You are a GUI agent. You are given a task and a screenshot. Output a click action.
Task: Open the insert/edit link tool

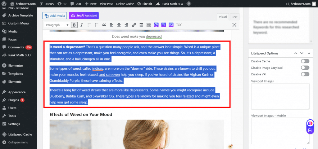[134, 25]
